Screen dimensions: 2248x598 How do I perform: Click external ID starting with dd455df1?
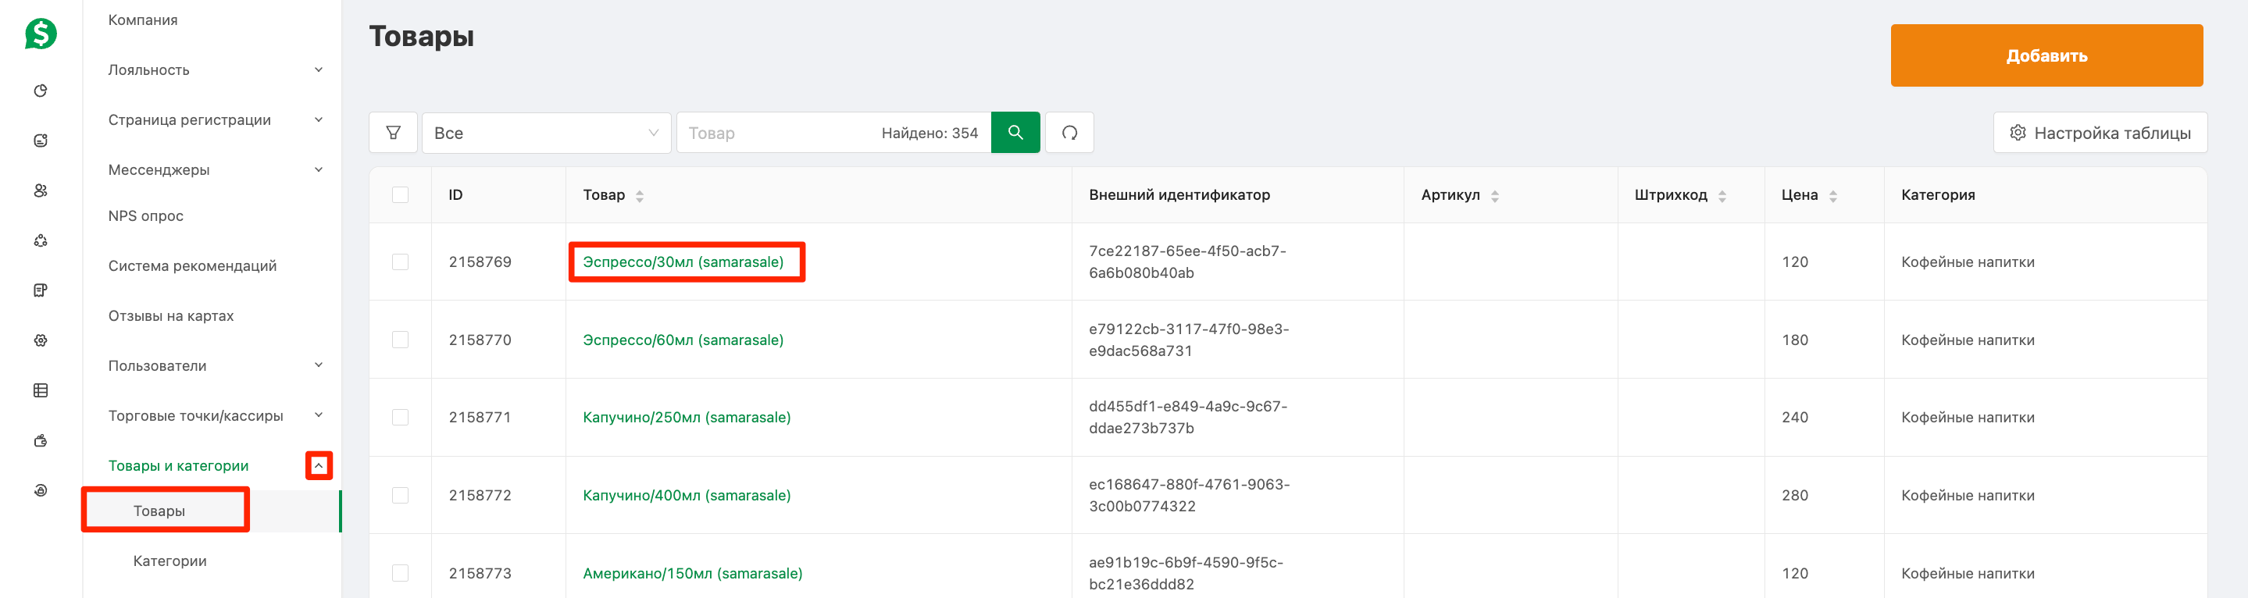tap(1188, 418)
